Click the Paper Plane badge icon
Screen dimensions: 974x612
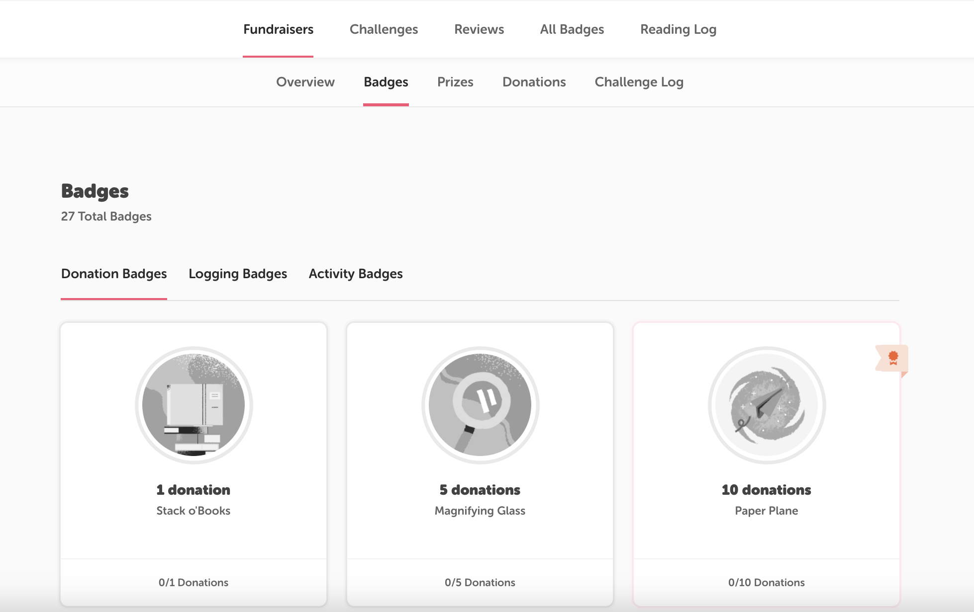[766, 405]
